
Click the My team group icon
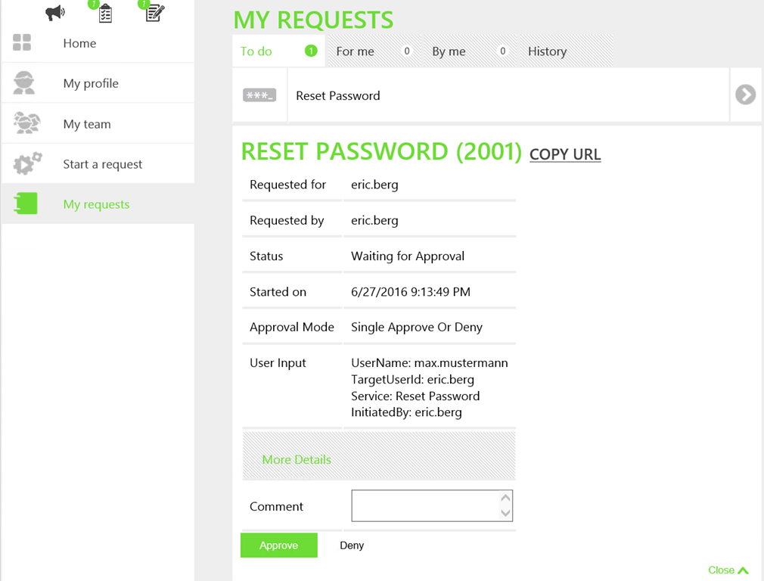tap(26, 123)
